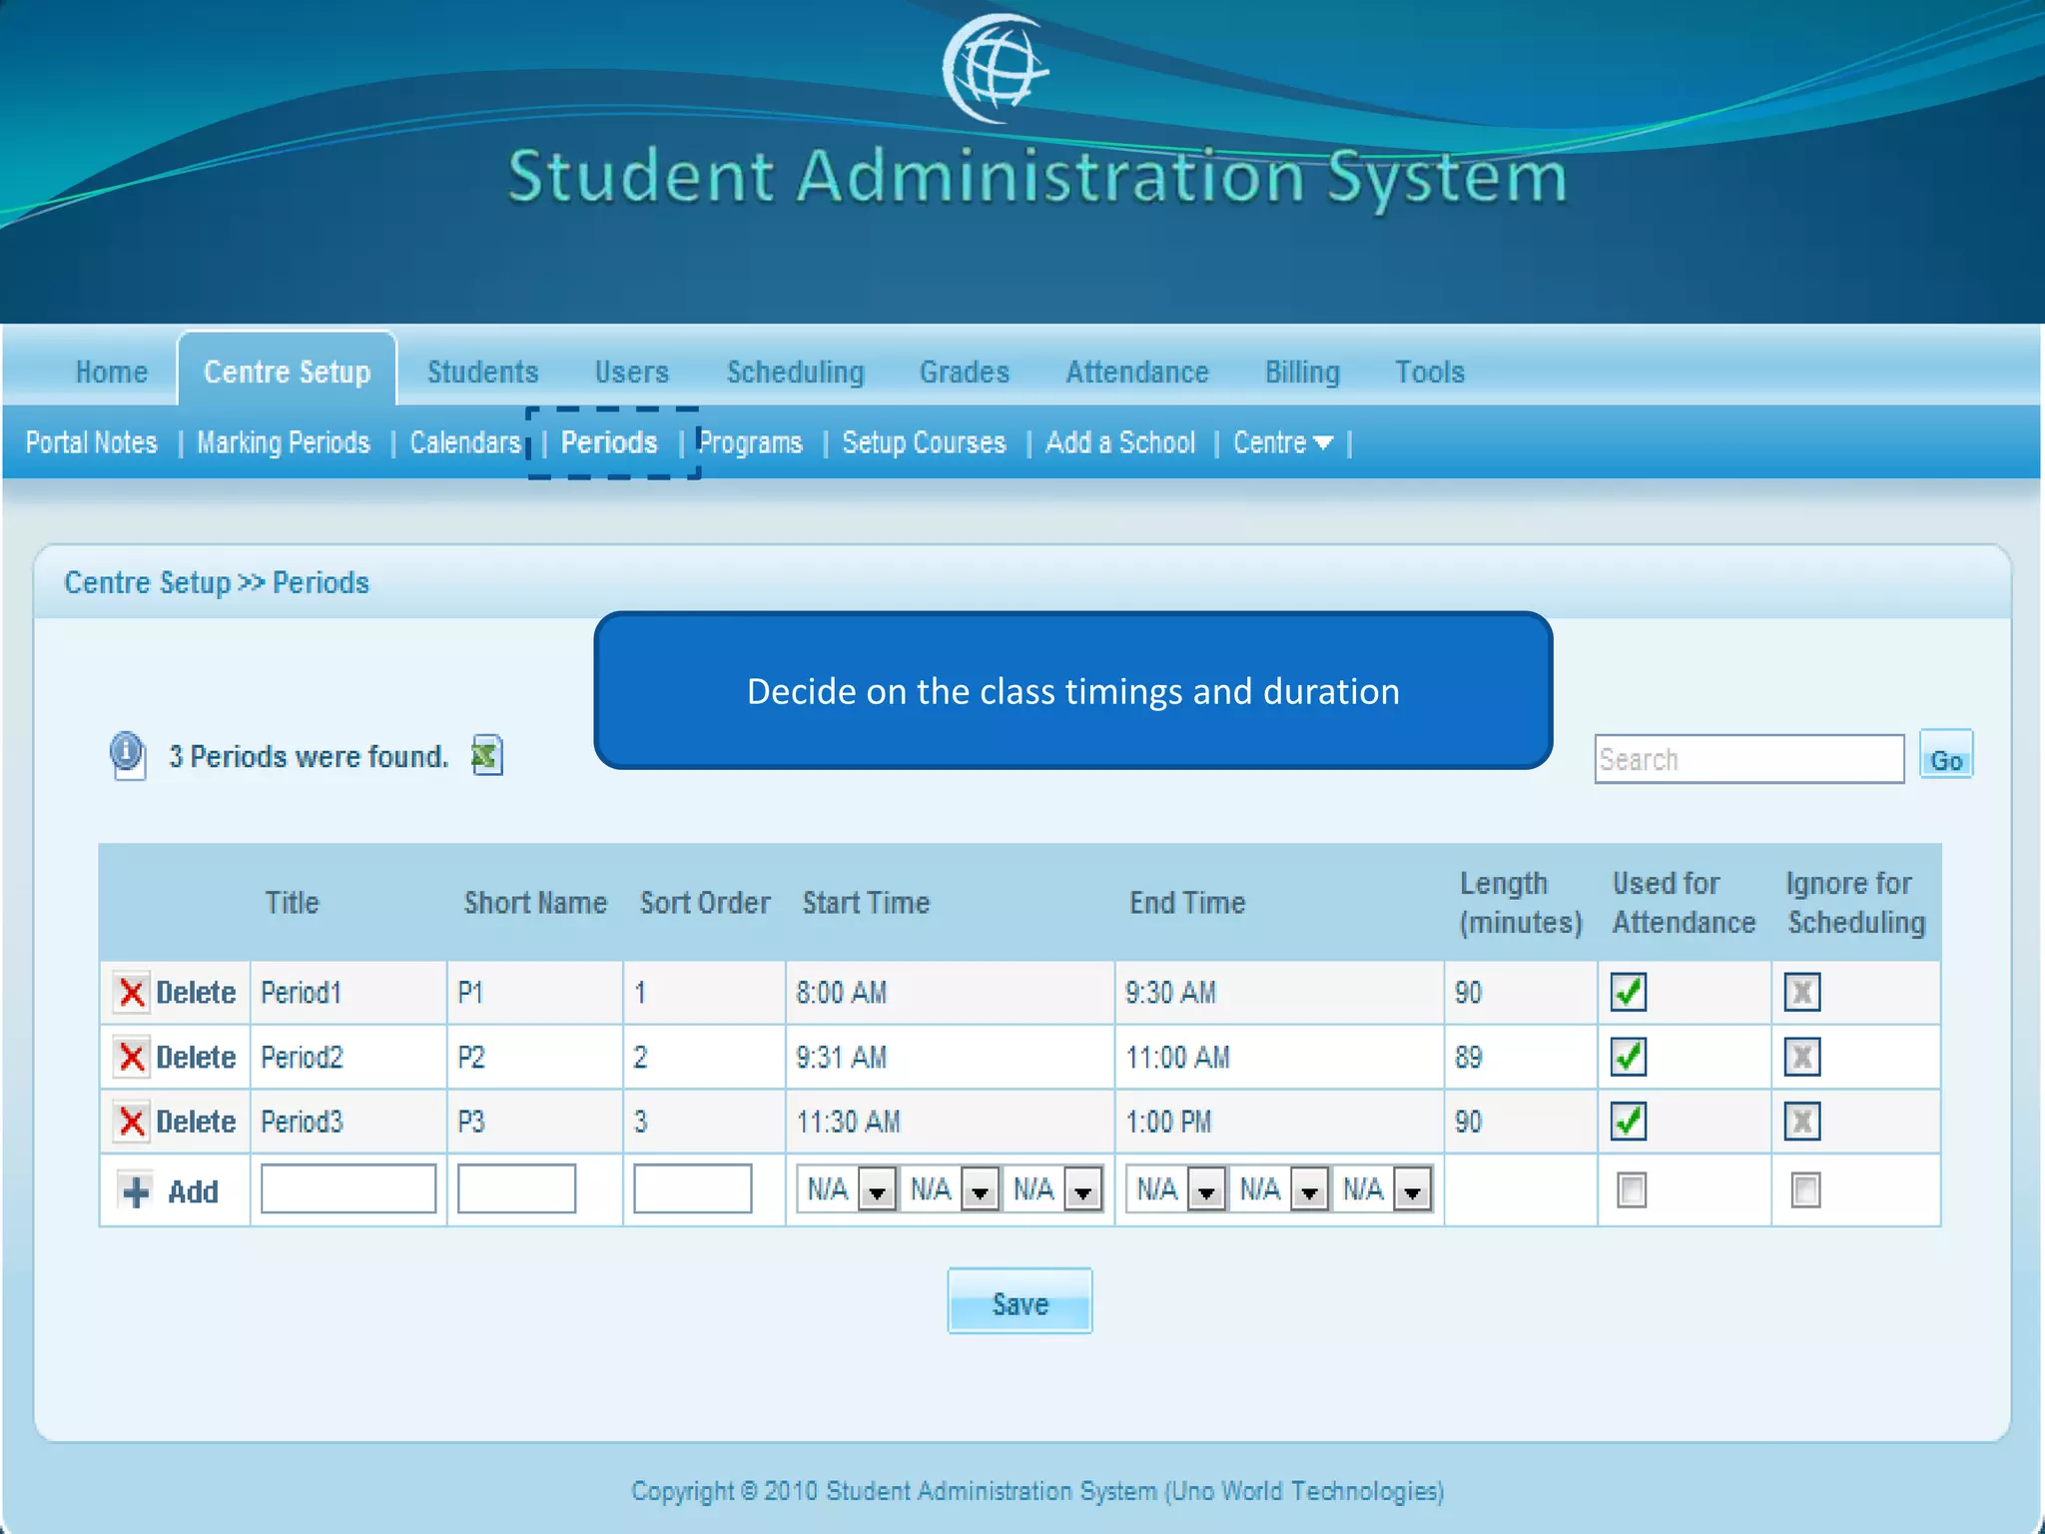Click the new period Sort Order field
Image resolution: width=2045 pixels, height=1534 pixels.
(692, 1188)
